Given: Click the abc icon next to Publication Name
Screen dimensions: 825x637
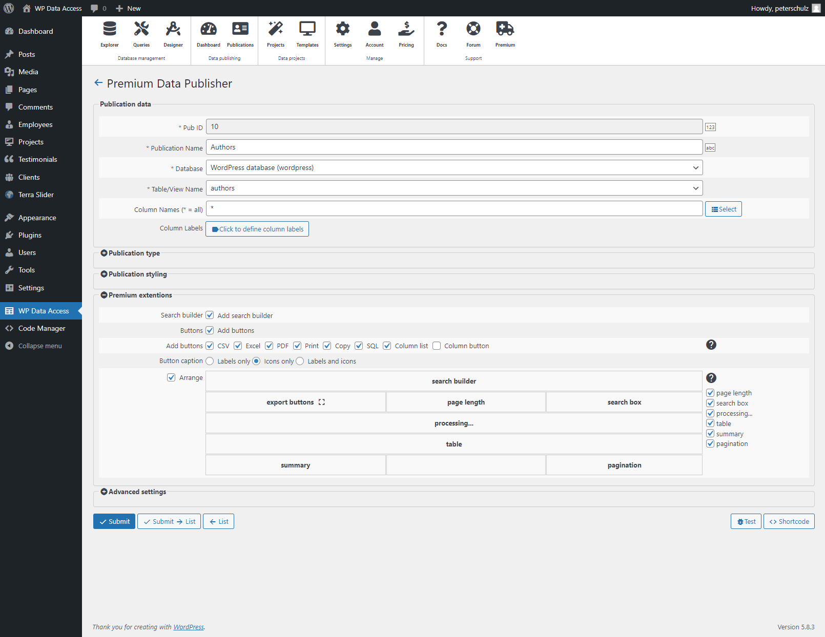Looking at the screenshot, I should [x=710, y=147].
